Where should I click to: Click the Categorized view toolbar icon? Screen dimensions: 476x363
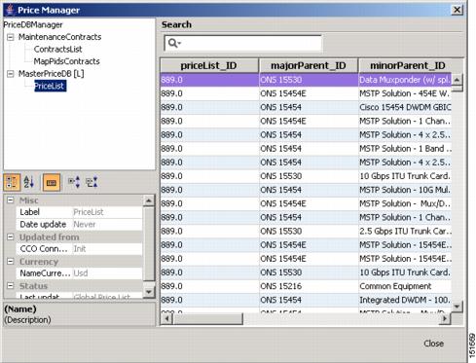tap(12, 182)
